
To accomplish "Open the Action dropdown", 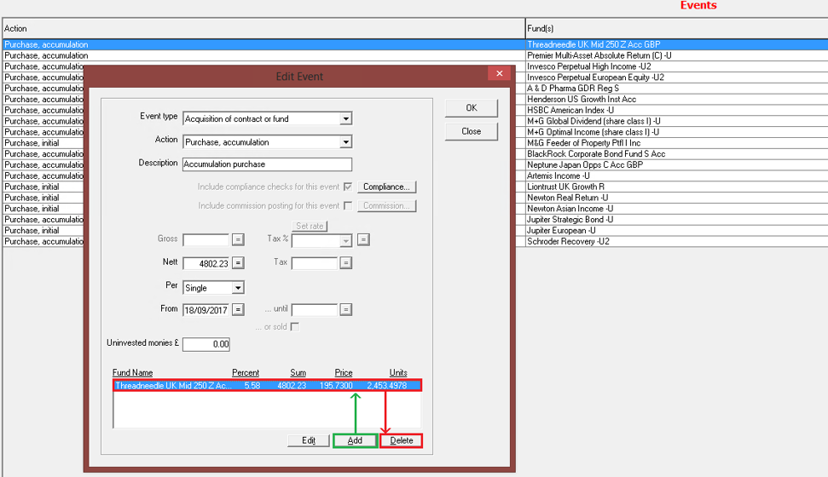I will [345, 142].
